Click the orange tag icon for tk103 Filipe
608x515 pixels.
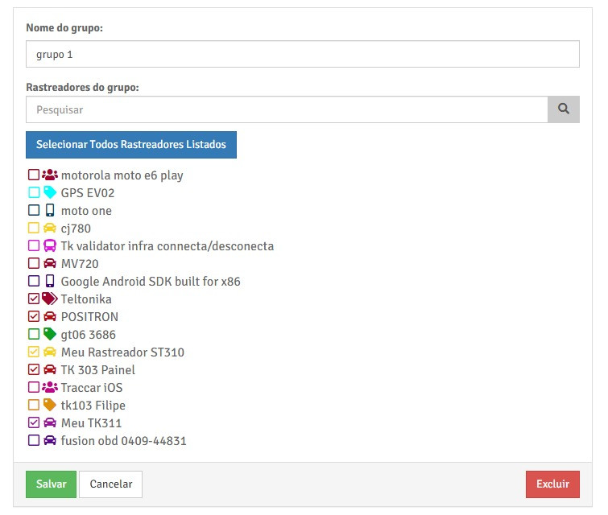[x=50, y=405]
